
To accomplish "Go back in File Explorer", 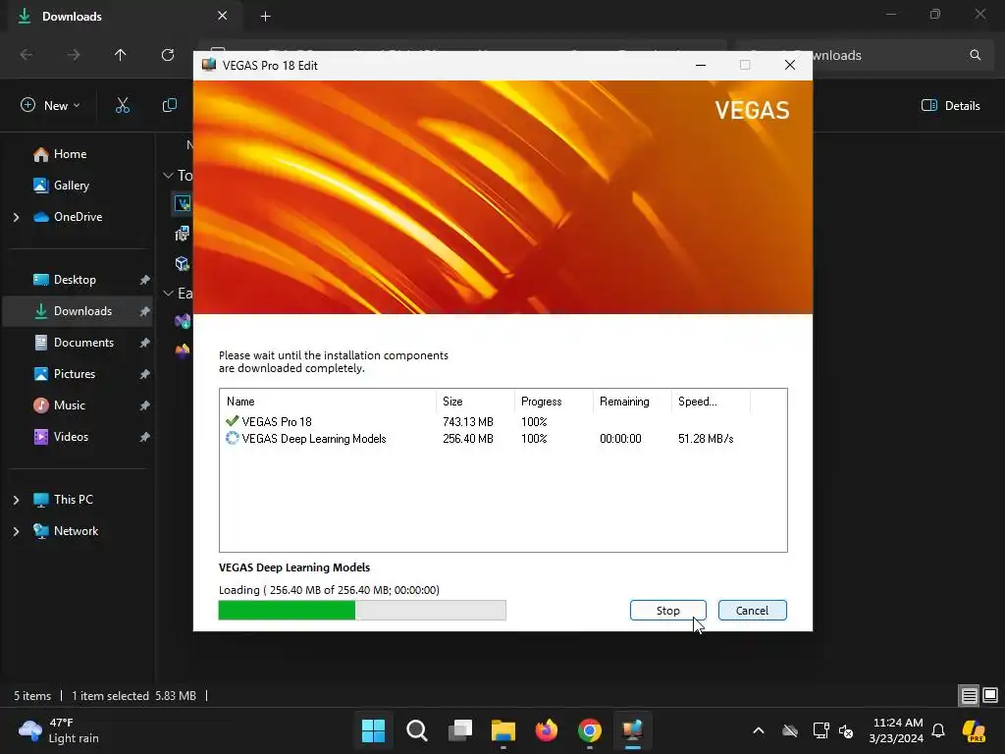I will click(26, 55).
